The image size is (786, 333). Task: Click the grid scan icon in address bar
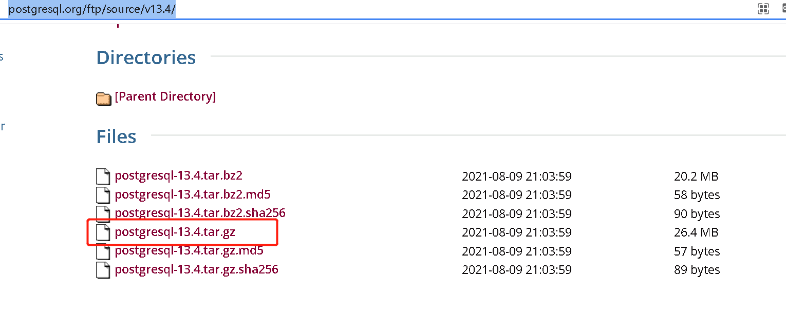763,9
